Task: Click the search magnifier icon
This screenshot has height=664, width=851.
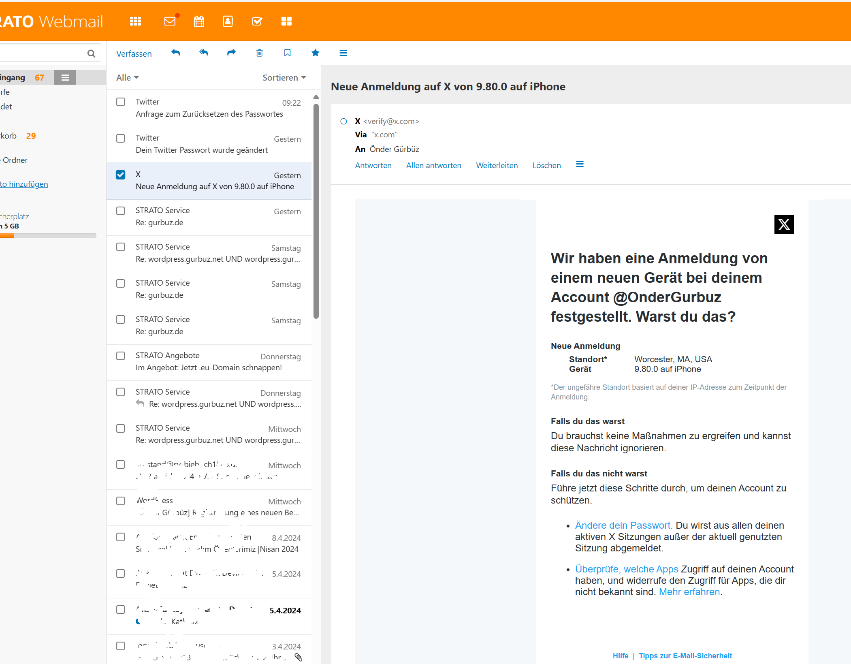Action: [x=92, y=53]
